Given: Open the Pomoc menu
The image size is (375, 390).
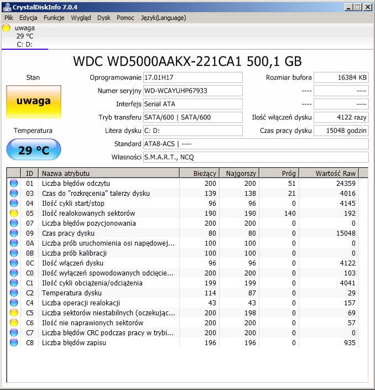Looking at the screenshot, I should pyautogui.click(x=126, y=18).
